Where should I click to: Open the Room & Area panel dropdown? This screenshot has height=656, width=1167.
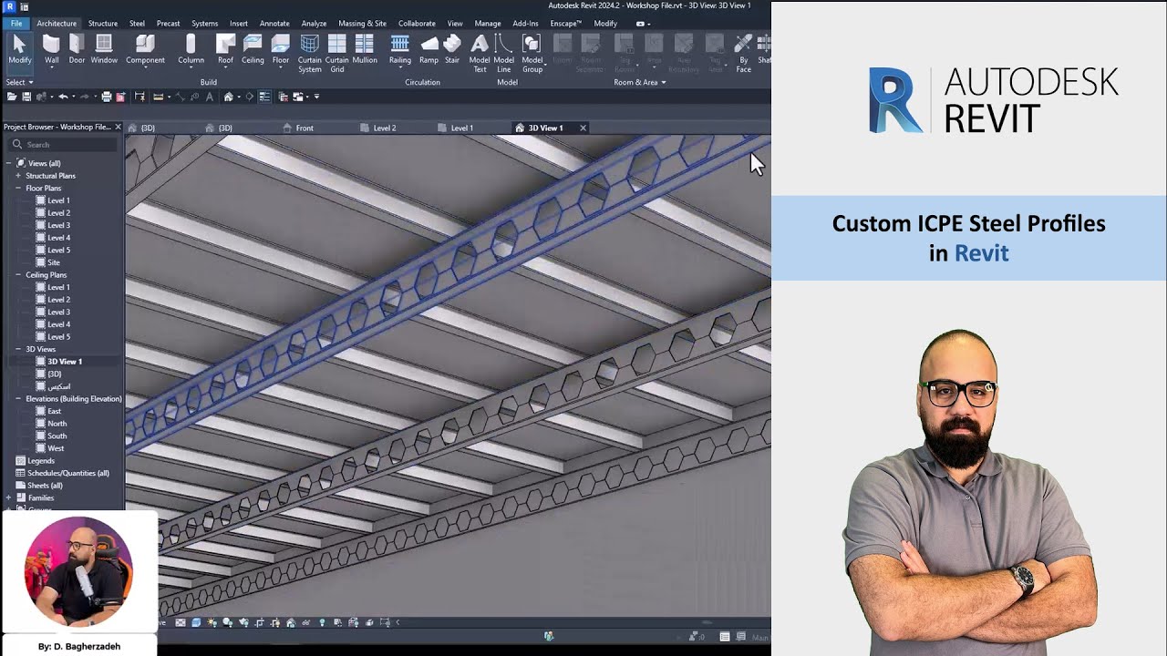coord(640,82)
